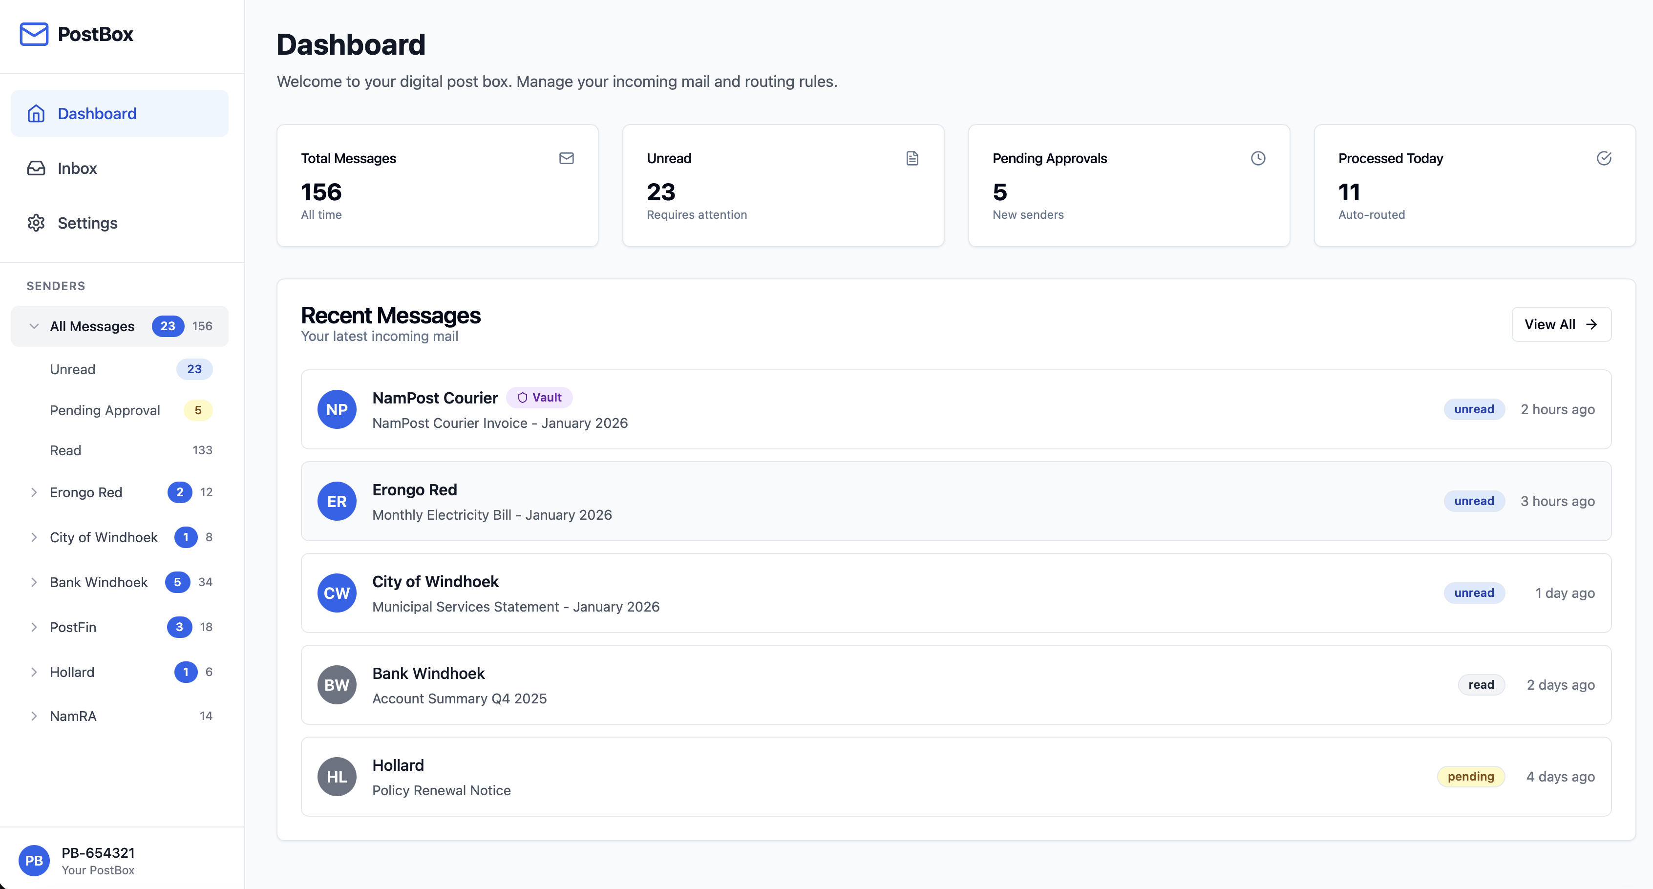Click the 14 count next to NamRA
Screen dimensions: 1653x889
(206, 716)
